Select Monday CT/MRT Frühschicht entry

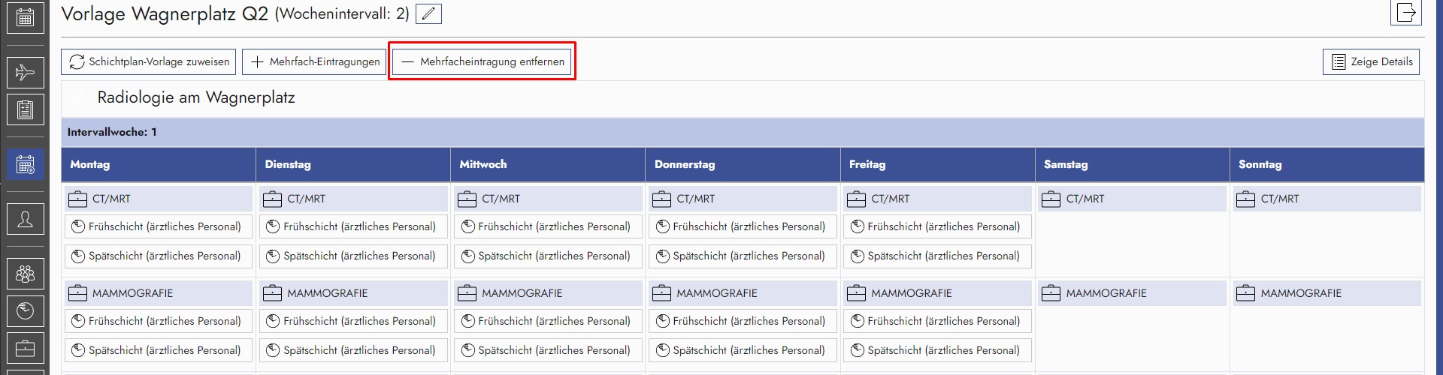coord(159,226)
